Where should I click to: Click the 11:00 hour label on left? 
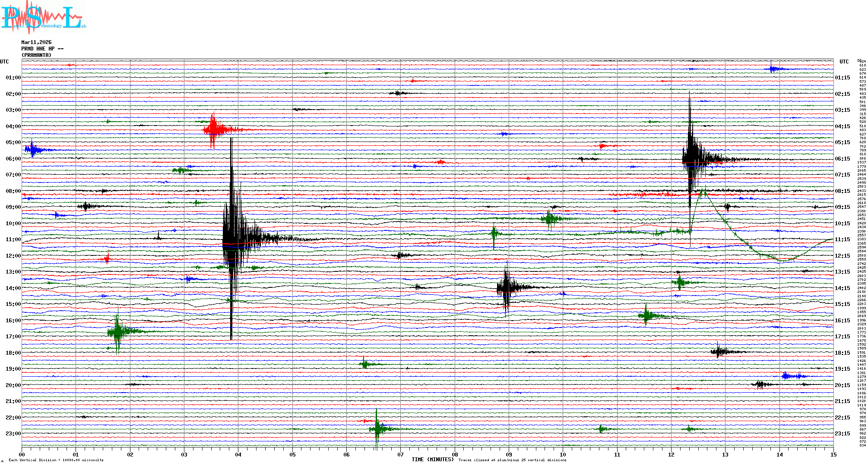point(13,239)
